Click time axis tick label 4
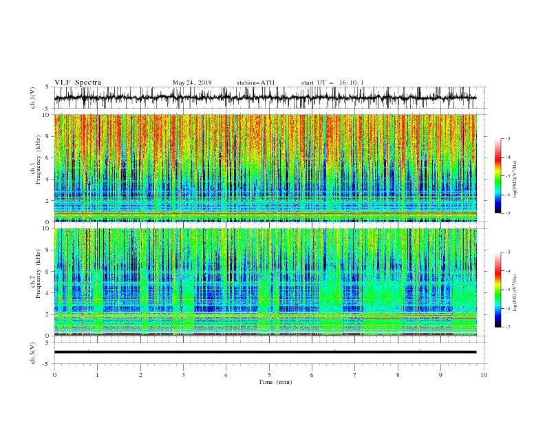 [x=226, y=375]
